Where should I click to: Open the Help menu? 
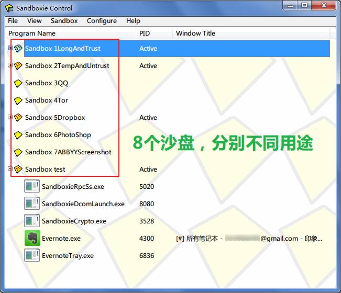point(133,21)
